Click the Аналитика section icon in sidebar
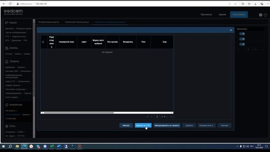 click(x=7, y=105)
